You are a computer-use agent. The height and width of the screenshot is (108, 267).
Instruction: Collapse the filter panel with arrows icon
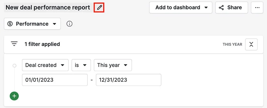pos(251,44)
